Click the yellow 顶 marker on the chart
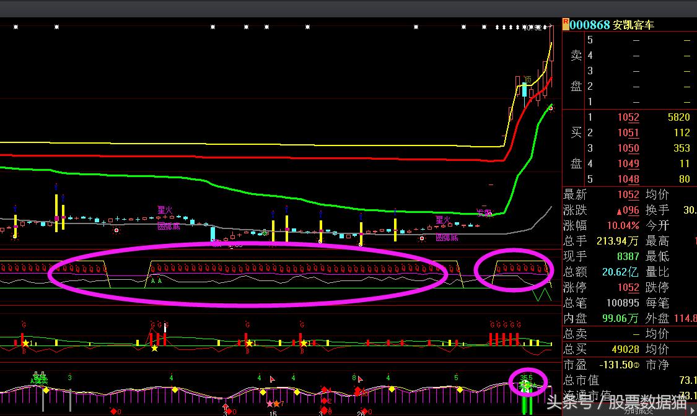Viewport: 697px width, 416px height. (528, 79)
